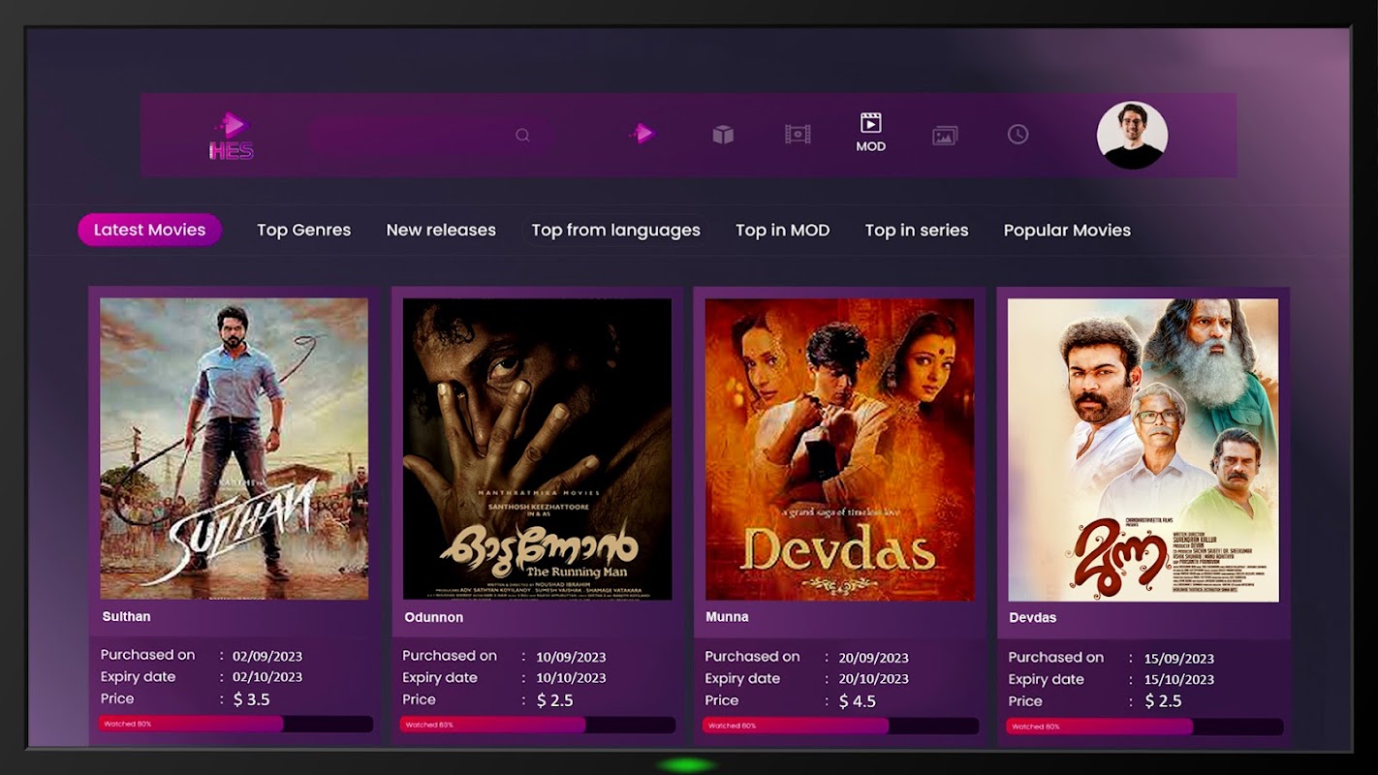Click the progress bar under the $4.5 price
Viewport: 1378px width, 775px height.
[840, 726]
